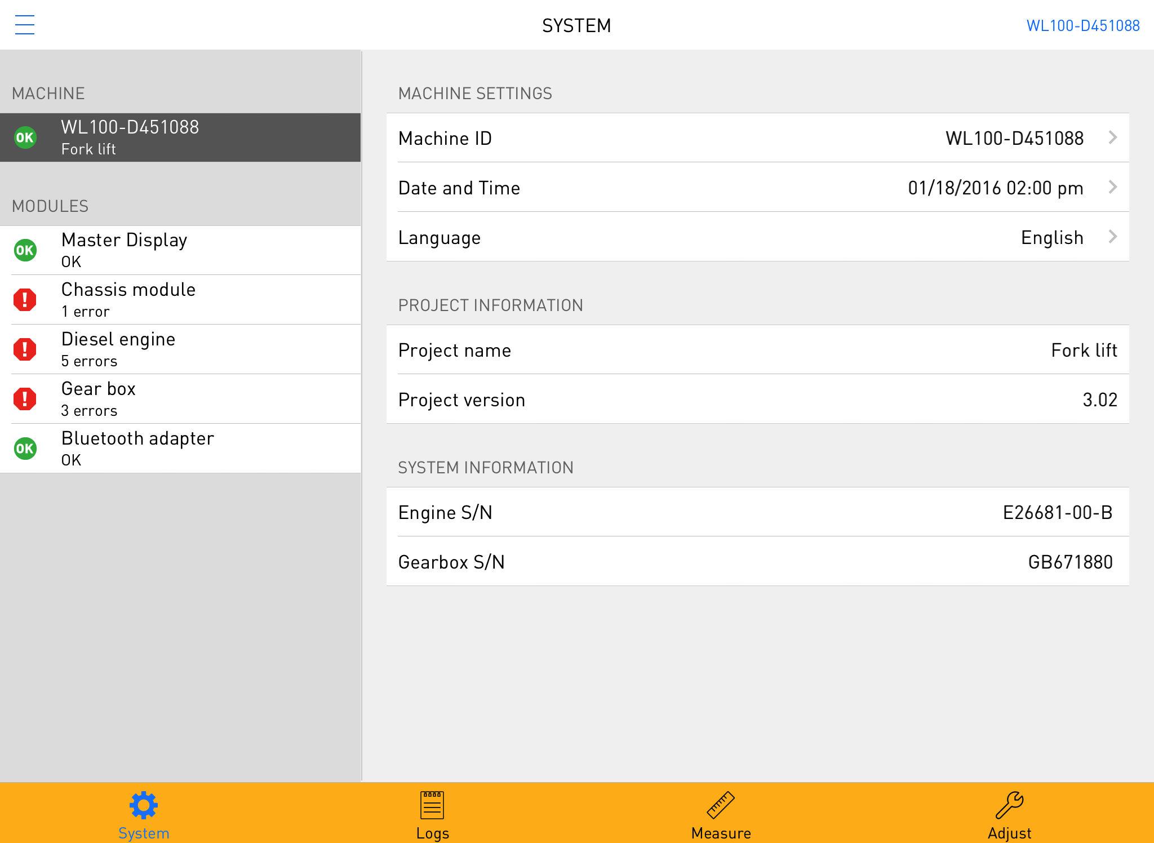Click the Bluetooth adapter OK status icon
Viewport: 1154px width, 843px height.
[25, 449]
